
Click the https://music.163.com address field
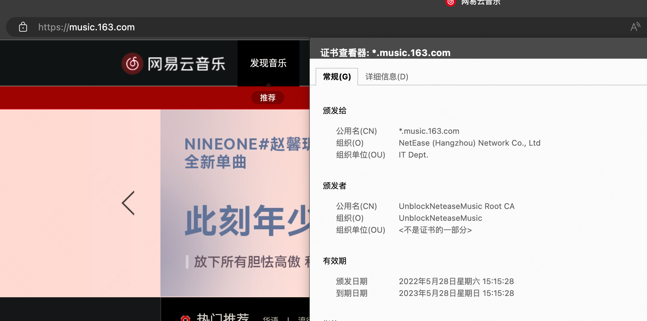86,27
